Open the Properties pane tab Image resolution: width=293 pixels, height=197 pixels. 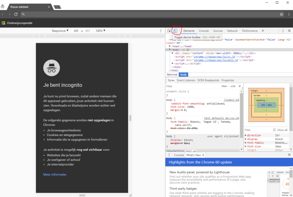click(228, 80)
